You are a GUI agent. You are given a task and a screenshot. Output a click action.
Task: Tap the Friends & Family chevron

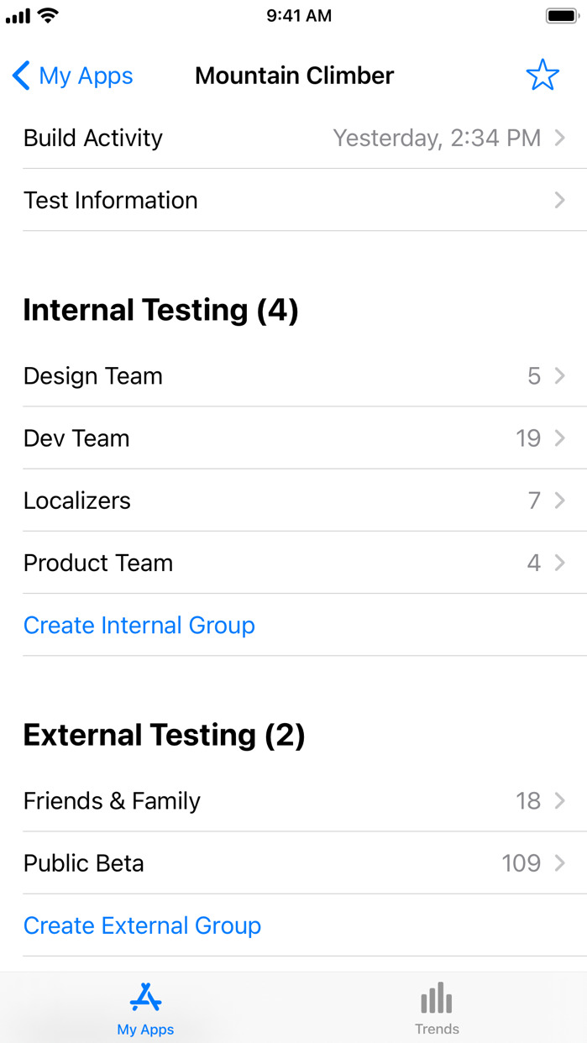(560, 801)
